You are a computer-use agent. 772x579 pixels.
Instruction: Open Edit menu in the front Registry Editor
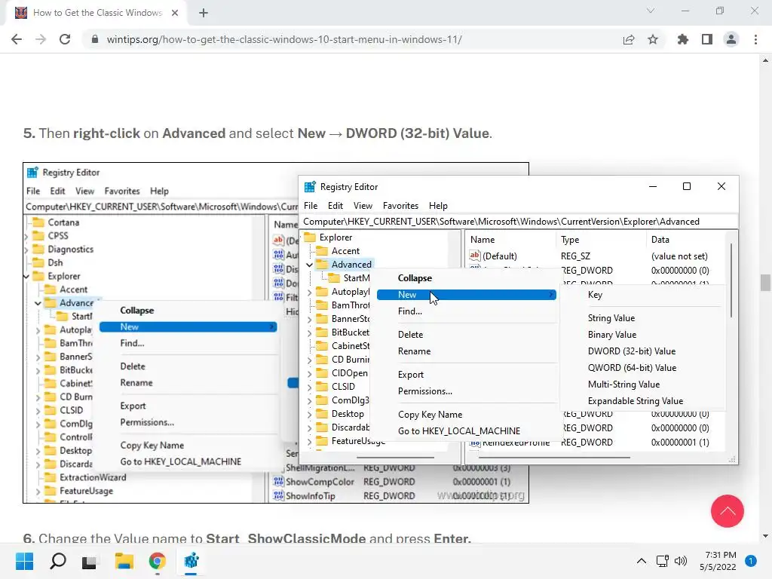(335, 206)
